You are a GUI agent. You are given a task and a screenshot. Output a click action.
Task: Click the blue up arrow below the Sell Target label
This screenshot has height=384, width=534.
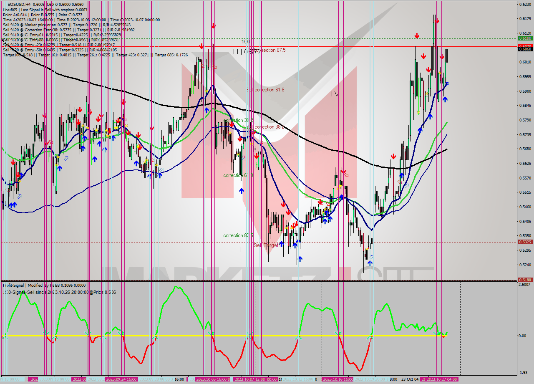click(282, 244)
